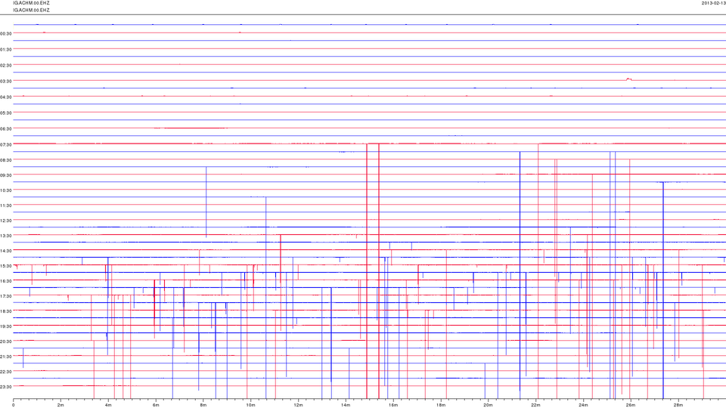Click the 10:30 time label
Viewport: 726px width, 408px height.
pos(5,190)
